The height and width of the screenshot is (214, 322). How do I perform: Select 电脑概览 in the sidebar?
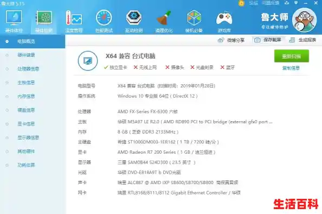coord(33,41)
